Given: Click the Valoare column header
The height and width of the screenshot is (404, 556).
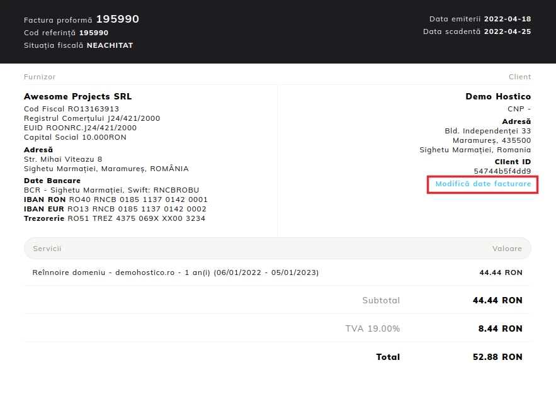Looking at the screenshot, I should (x=507, y=248).
